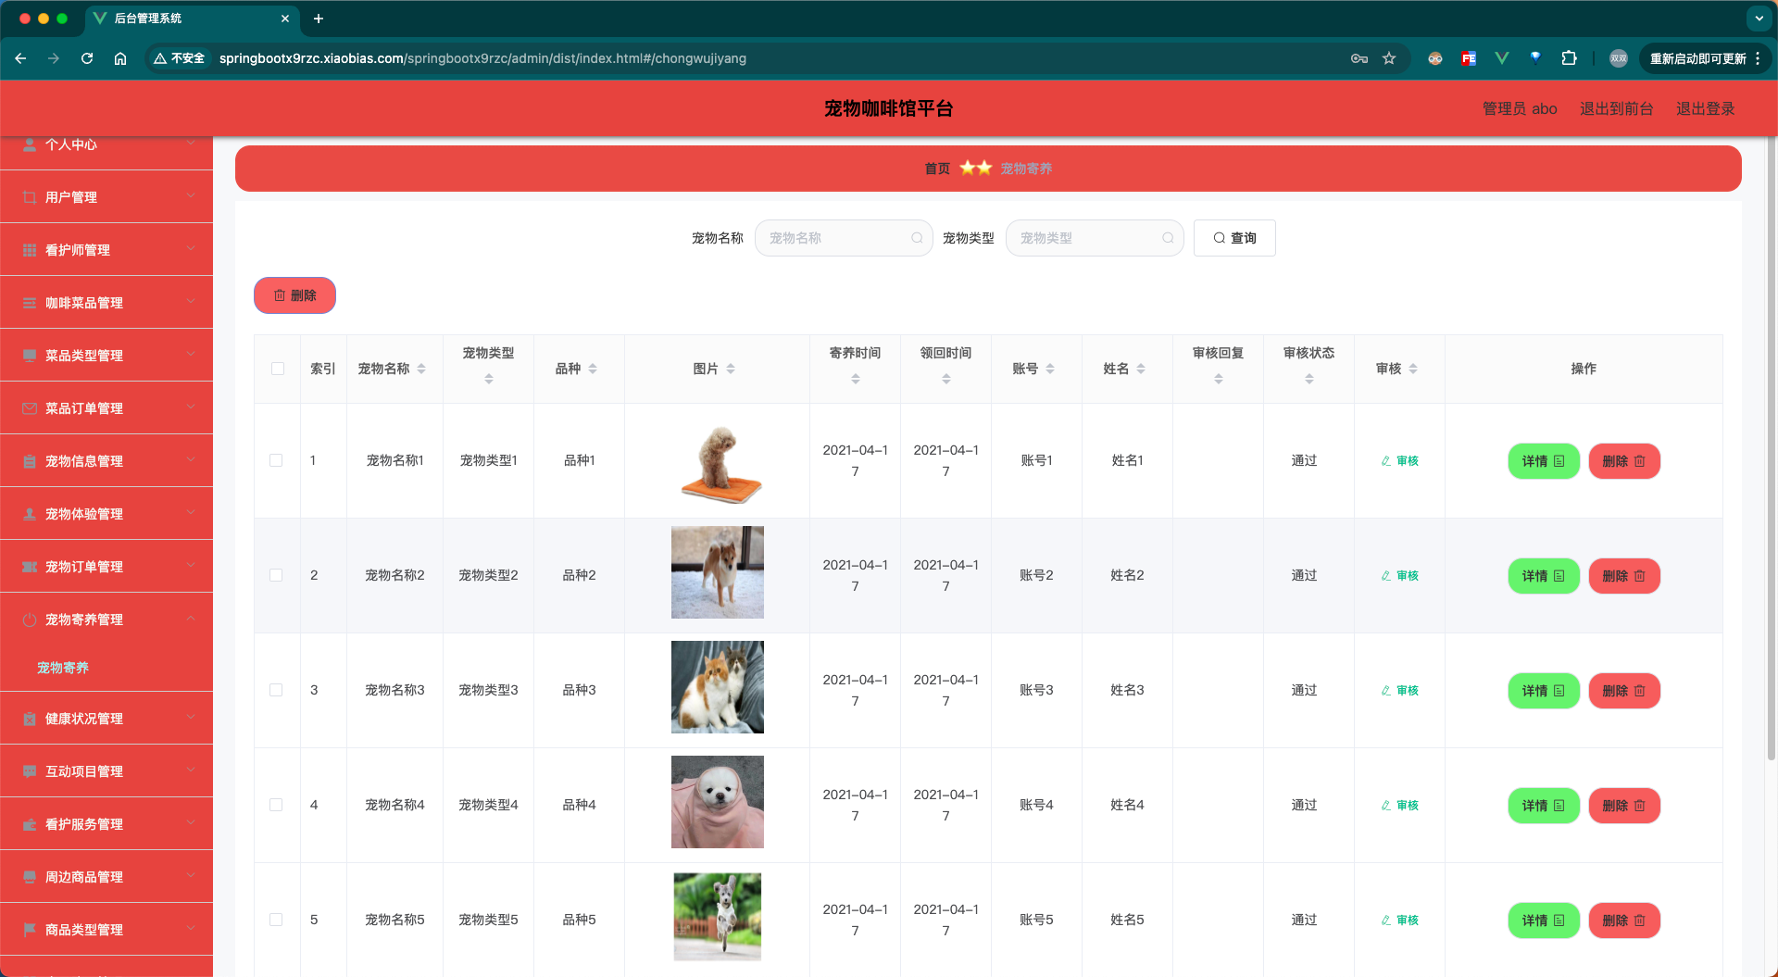The image size is (1778, 977).
Task: Expand 菜品类型管理 menu chevron
Action: pos(191,354)
